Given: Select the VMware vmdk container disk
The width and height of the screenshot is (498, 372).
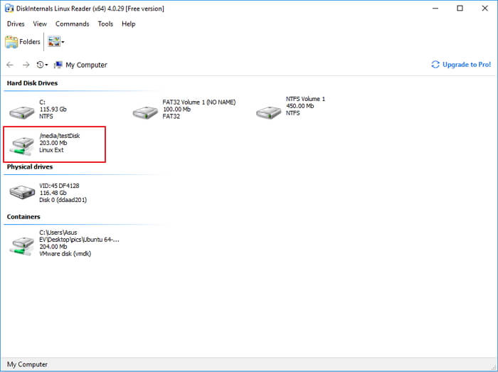Looking at the screenshot, I should (23, 244).
